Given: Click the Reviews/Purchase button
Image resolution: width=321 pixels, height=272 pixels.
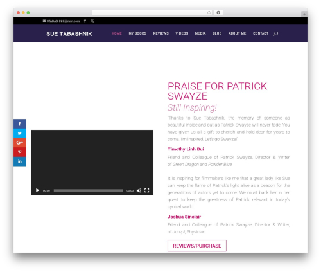Looking at the screenshot, I should point(197,246).
